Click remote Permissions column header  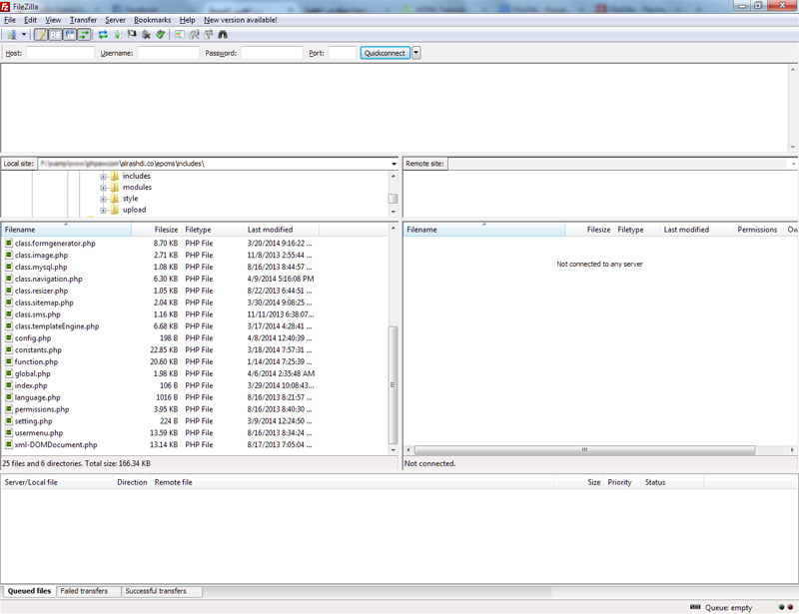(x=757, y=230)
